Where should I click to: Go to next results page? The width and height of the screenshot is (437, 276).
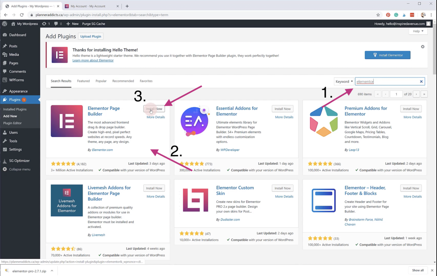pos(416,94)
